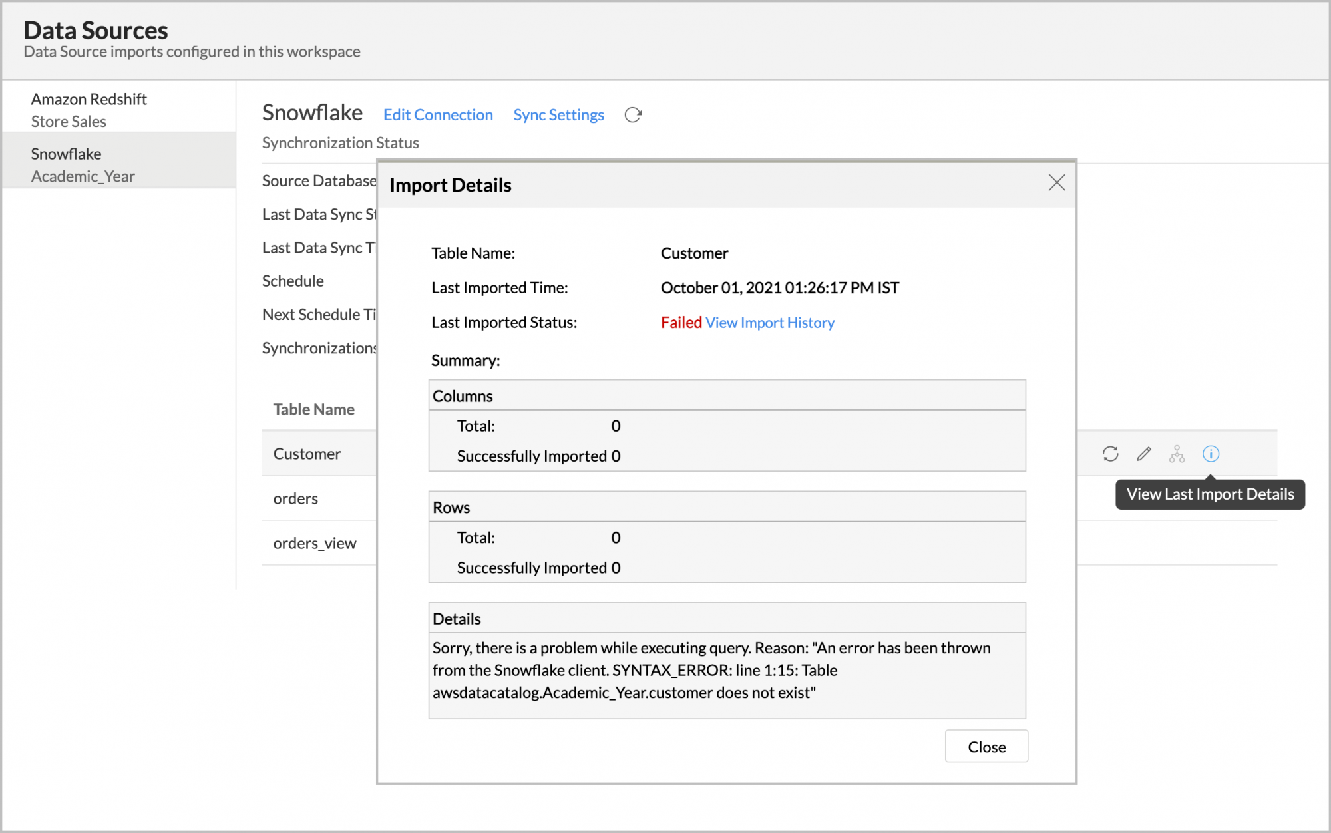Image resolution: width=1331 pixels, height=833 pixels.
Task: Click the Import Details dialog title
Action: coord(450,185)
